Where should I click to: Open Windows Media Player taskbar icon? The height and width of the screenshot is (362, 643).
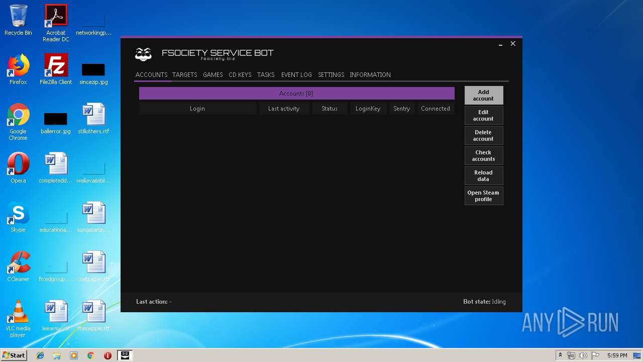[x=74, y=355]
